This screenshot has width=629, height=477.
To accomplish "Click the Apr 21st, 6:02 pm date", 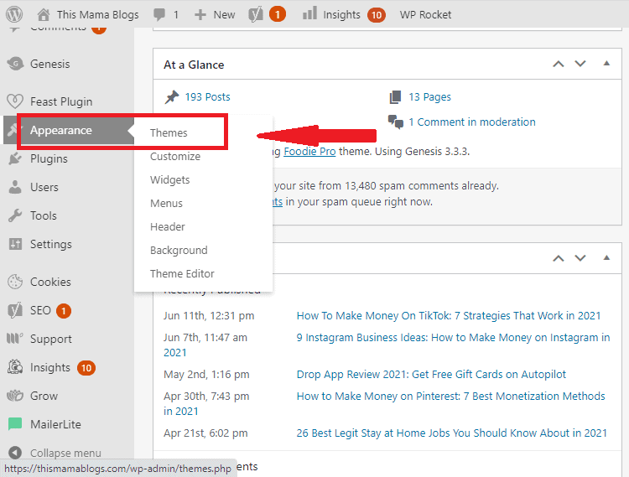I will pos(205,433).
